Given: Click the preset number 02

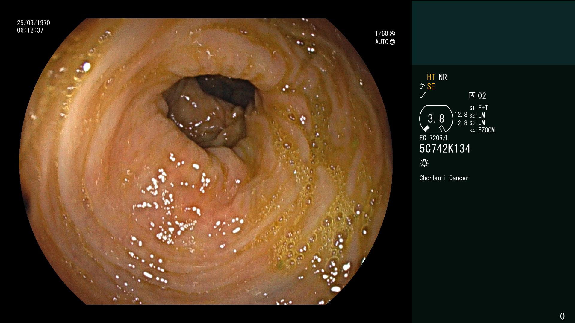Looking at the screenshot, I should click(482, 96).
